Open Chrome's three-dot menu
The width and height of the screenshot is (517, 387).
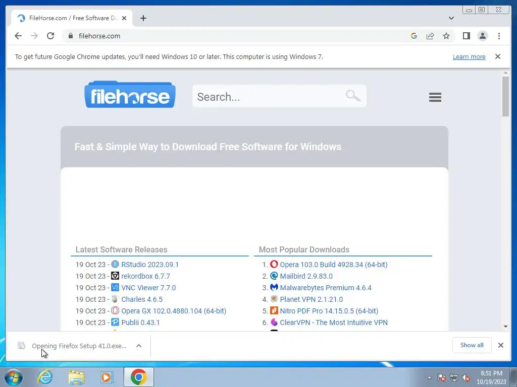click(499, 36)
